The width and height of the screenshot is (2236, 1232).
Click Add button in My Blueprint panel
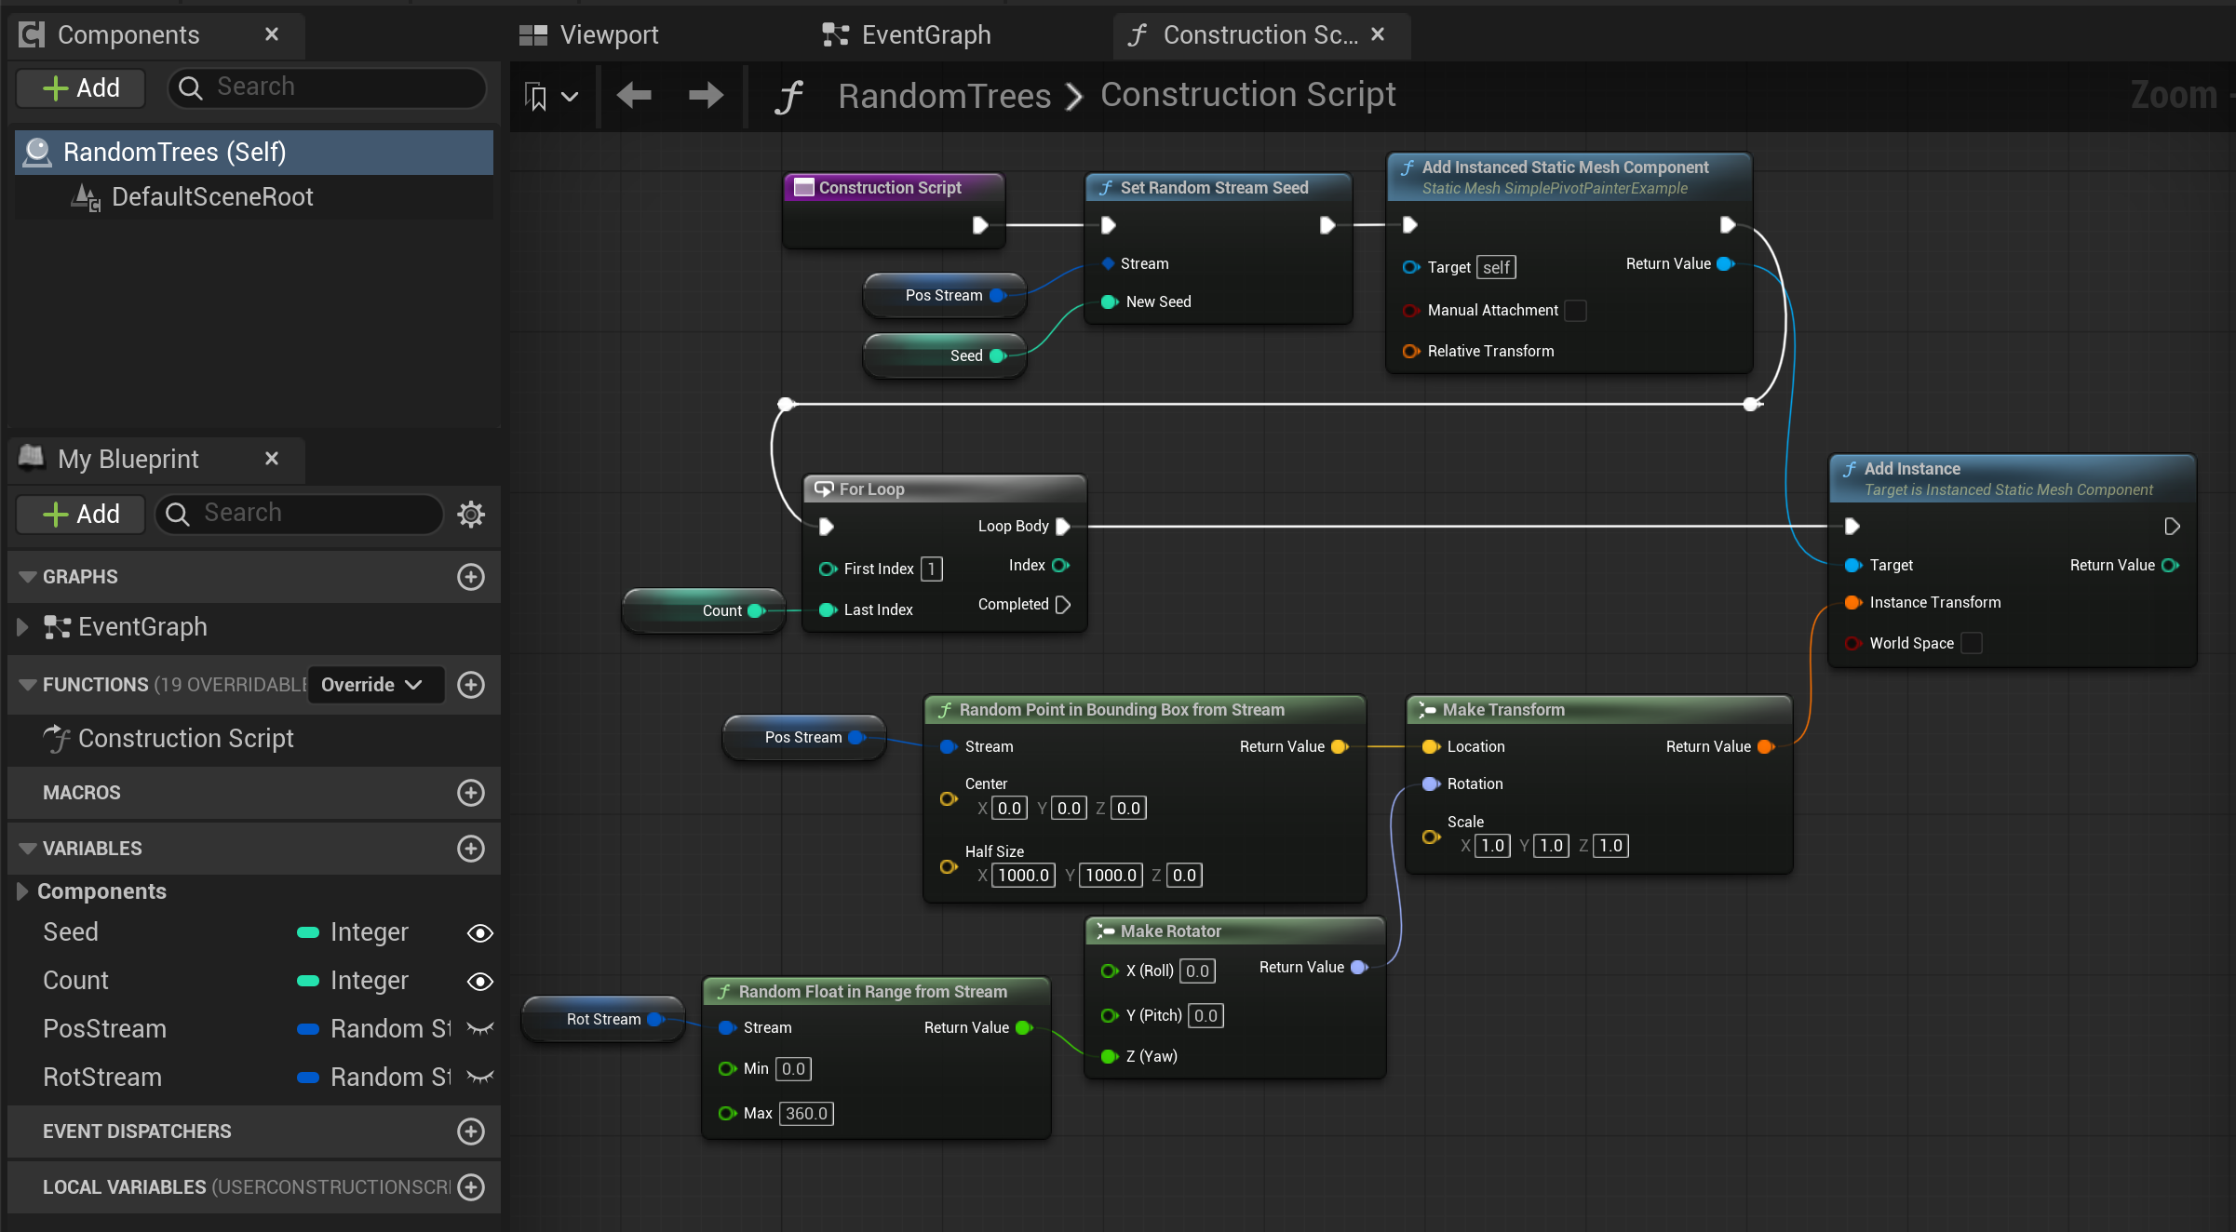tap(81, 515)
